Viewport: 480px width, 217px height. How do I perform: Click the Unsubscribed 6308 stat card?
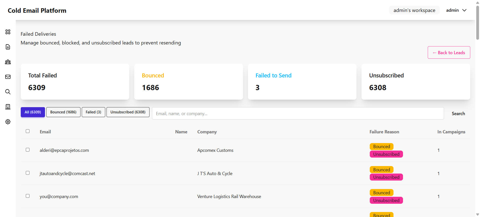pyautogui.click(x=416, y=82)
